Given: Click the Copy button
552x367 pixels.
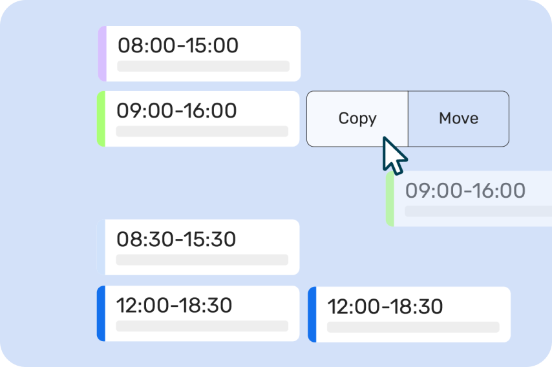Looking at the screenshot, I should (357, 119).
